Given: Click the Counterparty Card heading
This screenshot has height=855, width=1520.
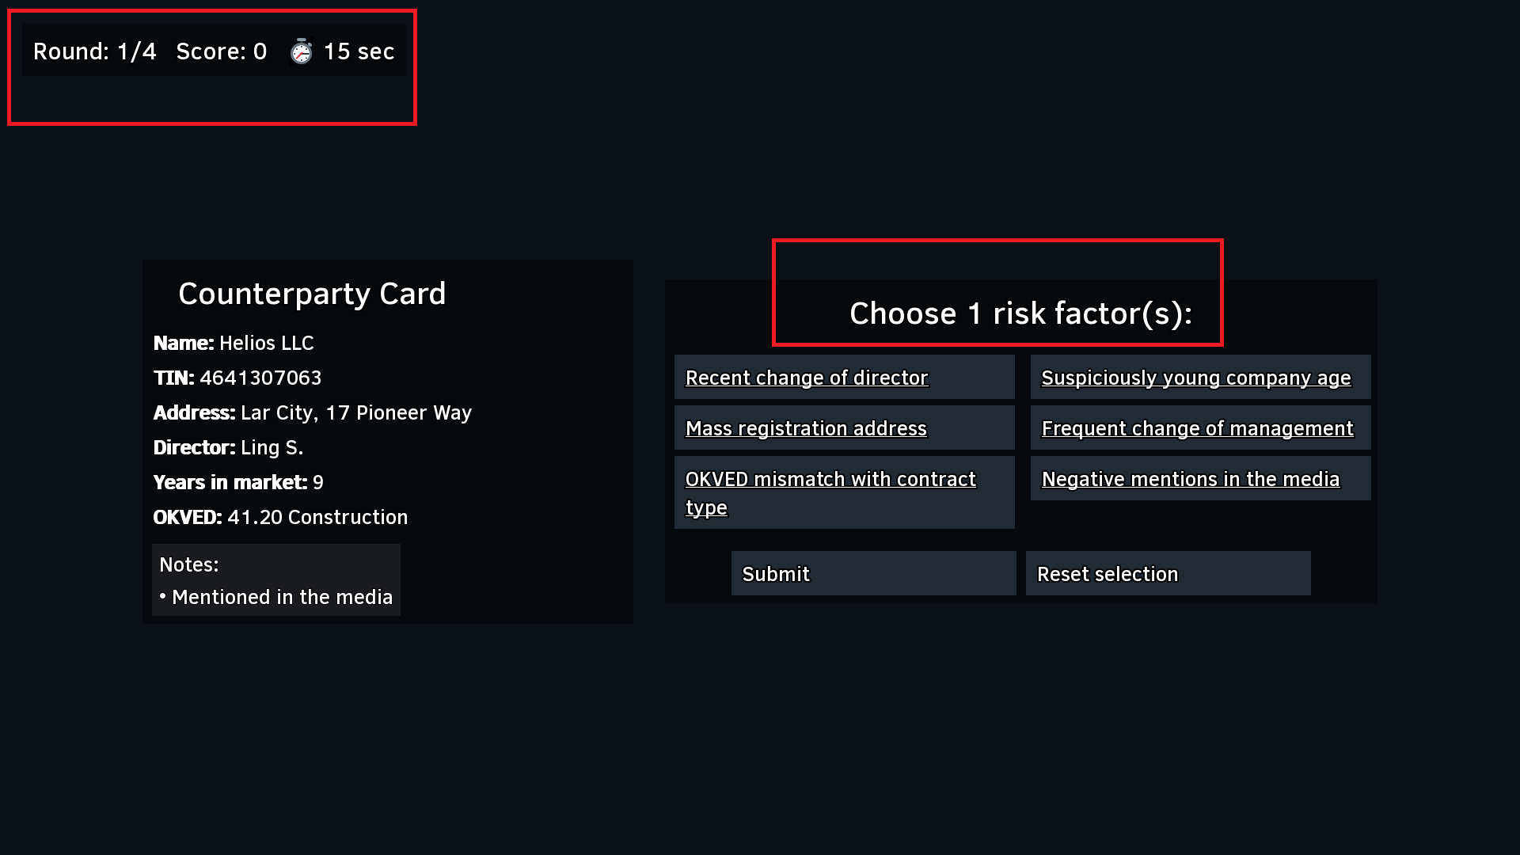Looking at the screenshot, I should point(312,294).
